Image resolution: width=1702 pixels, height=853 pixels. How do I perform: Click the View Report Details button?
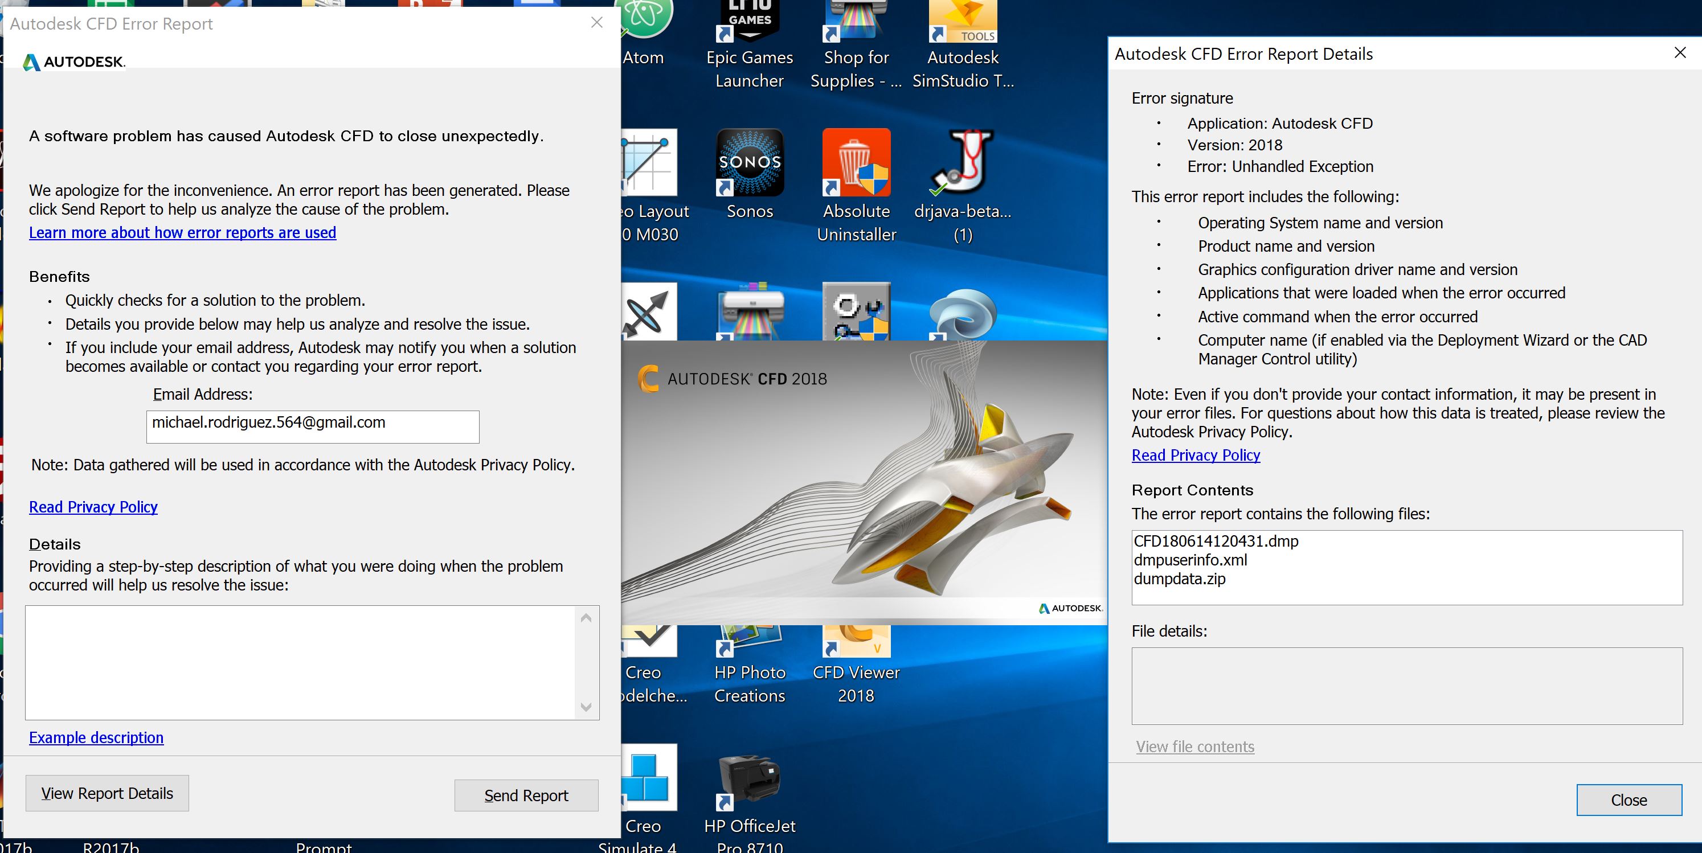107,794
